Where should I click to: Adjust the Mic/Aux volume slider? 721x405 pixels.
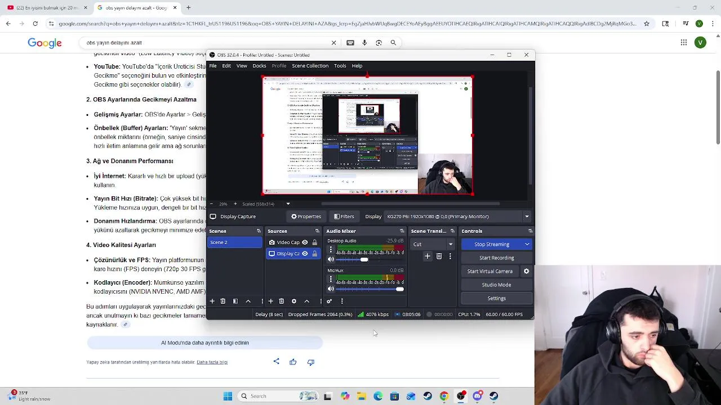coord(399,289)
